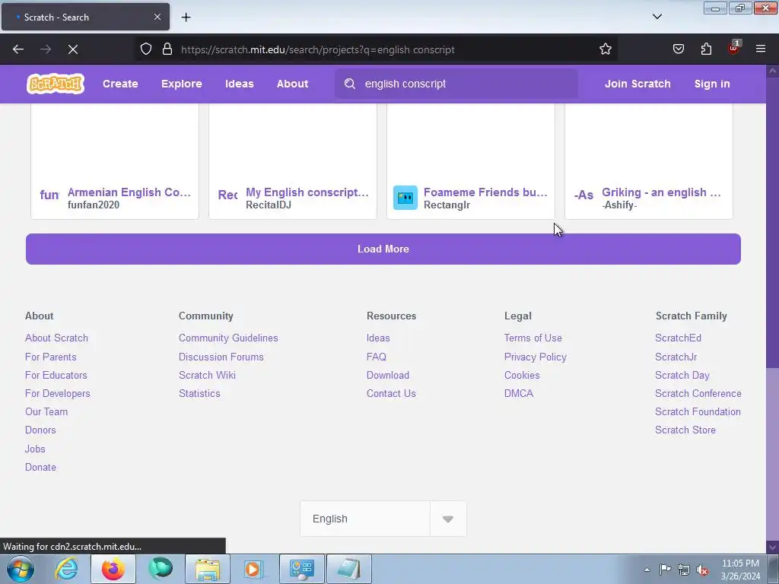Focus the Scratch search field
This screenshot has height=584, width=779.
(456, 84)
